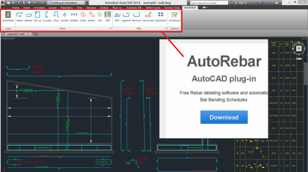Screen dimensions: 308x172
Task: Click the Options panel label
Action: tap(174, 28)
